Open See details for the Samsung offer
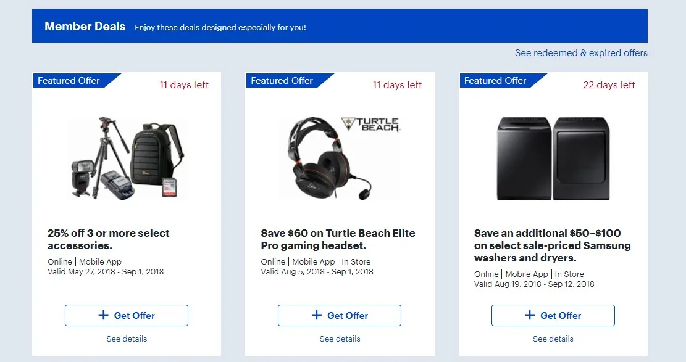 (553, 339)
